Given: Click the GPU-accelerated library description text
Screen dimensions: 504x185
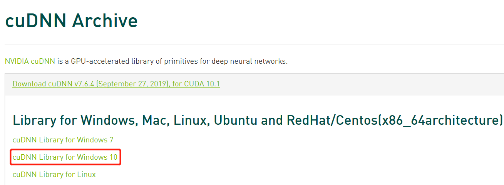Looking at the screenshot, I should (172, 61).
